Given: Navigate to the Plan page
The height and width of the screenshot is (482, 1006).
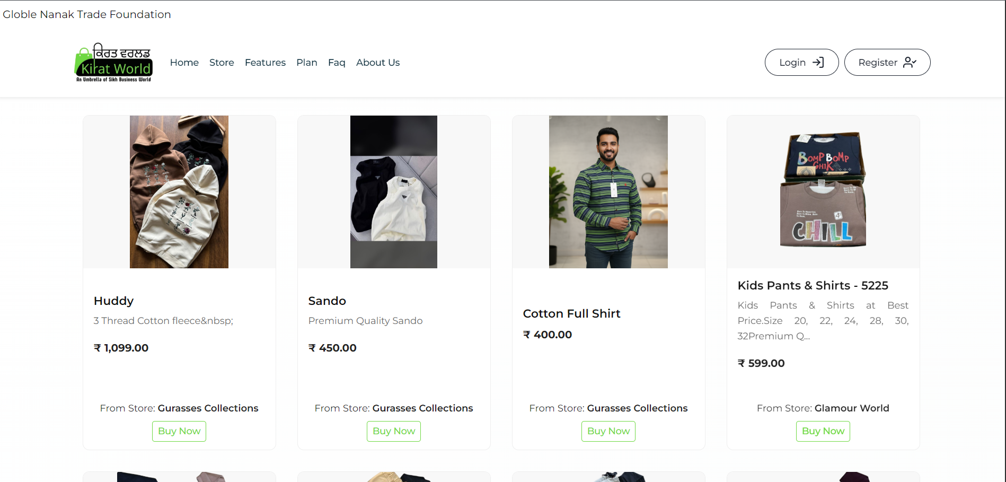Looking at the screenshot, I should 306,63.
